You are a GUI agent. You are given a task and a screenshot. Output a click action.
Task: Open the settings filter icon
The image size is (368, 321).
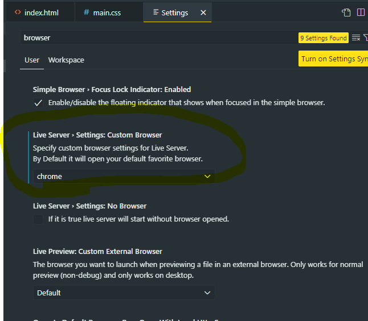366,37
